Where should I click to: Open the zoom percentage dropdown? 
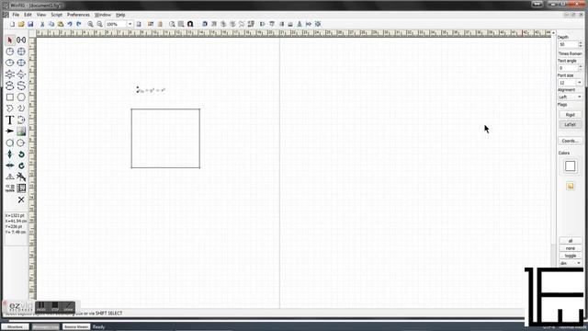130,24
